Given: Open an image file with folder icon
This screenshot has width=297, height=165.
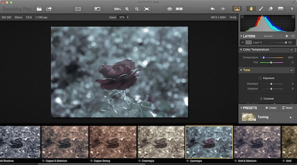Looking at the screenshot, I should [x=39, y=9].
